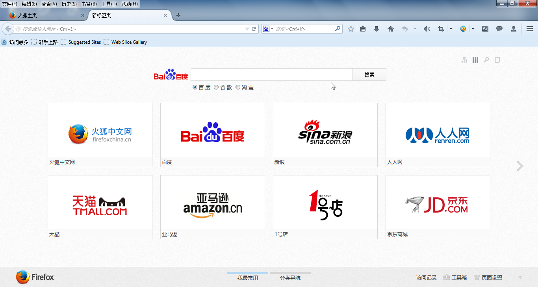Open 页面设置 in the footer
Image resolution: width=538 pixels, height=287 pixels.
pos(488,278)
